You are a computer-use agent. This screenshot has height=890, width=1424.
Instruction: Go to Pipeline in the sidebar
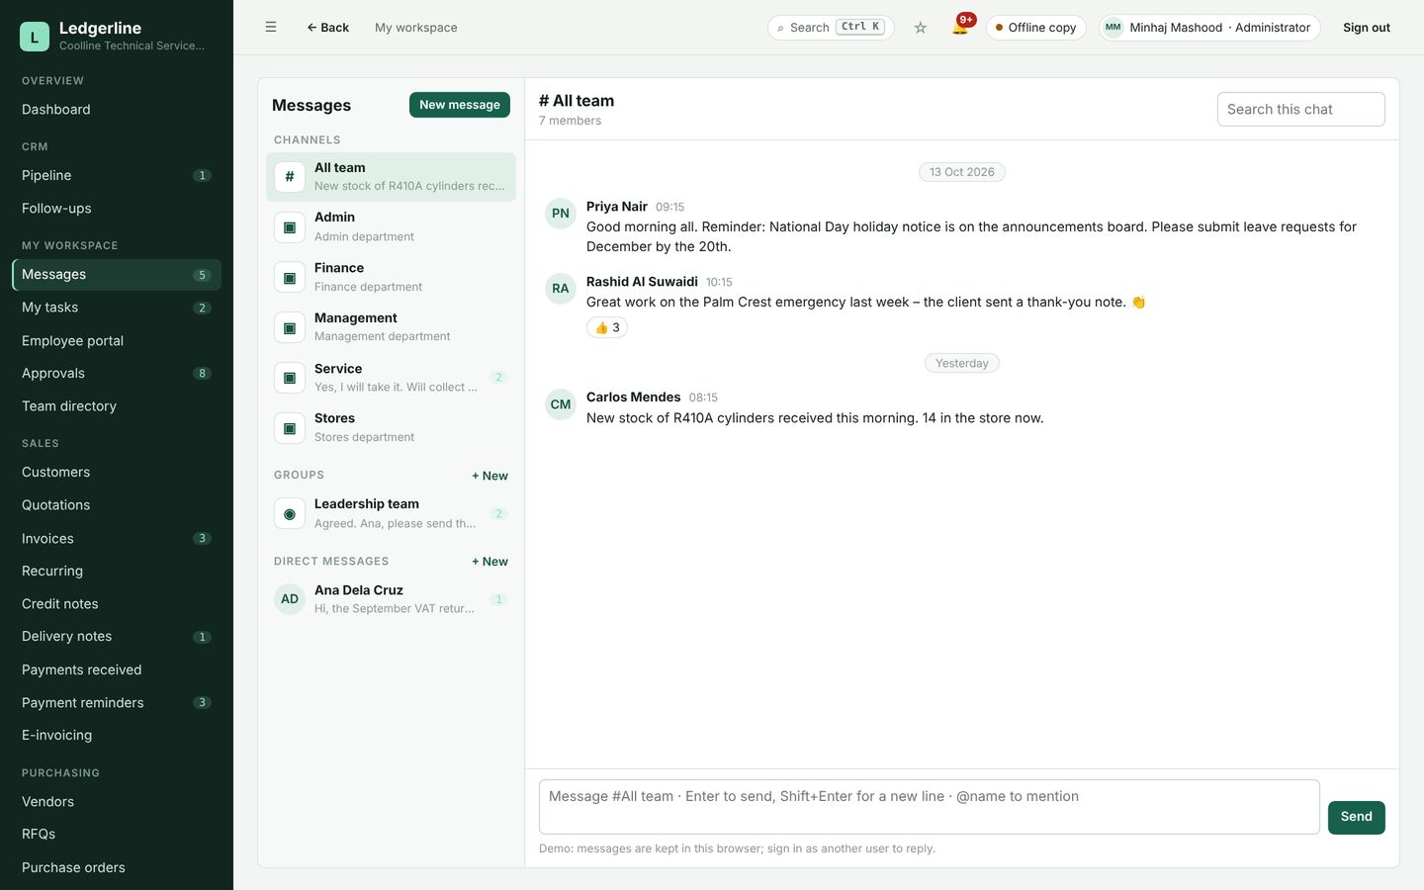point(117,176)
